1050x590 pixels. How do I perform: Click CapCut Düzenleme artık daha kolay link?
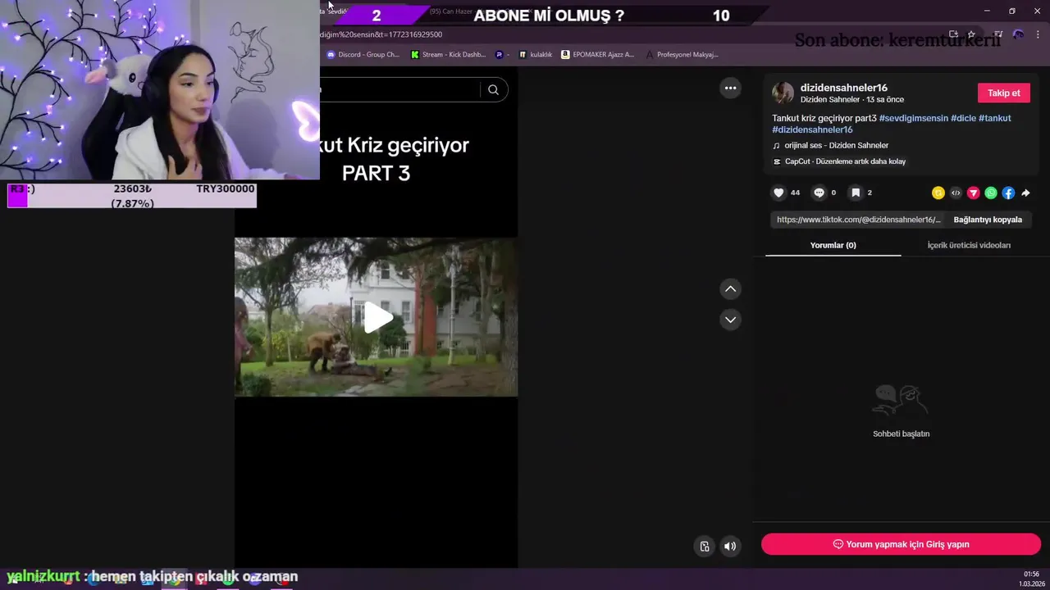[845, 161]
